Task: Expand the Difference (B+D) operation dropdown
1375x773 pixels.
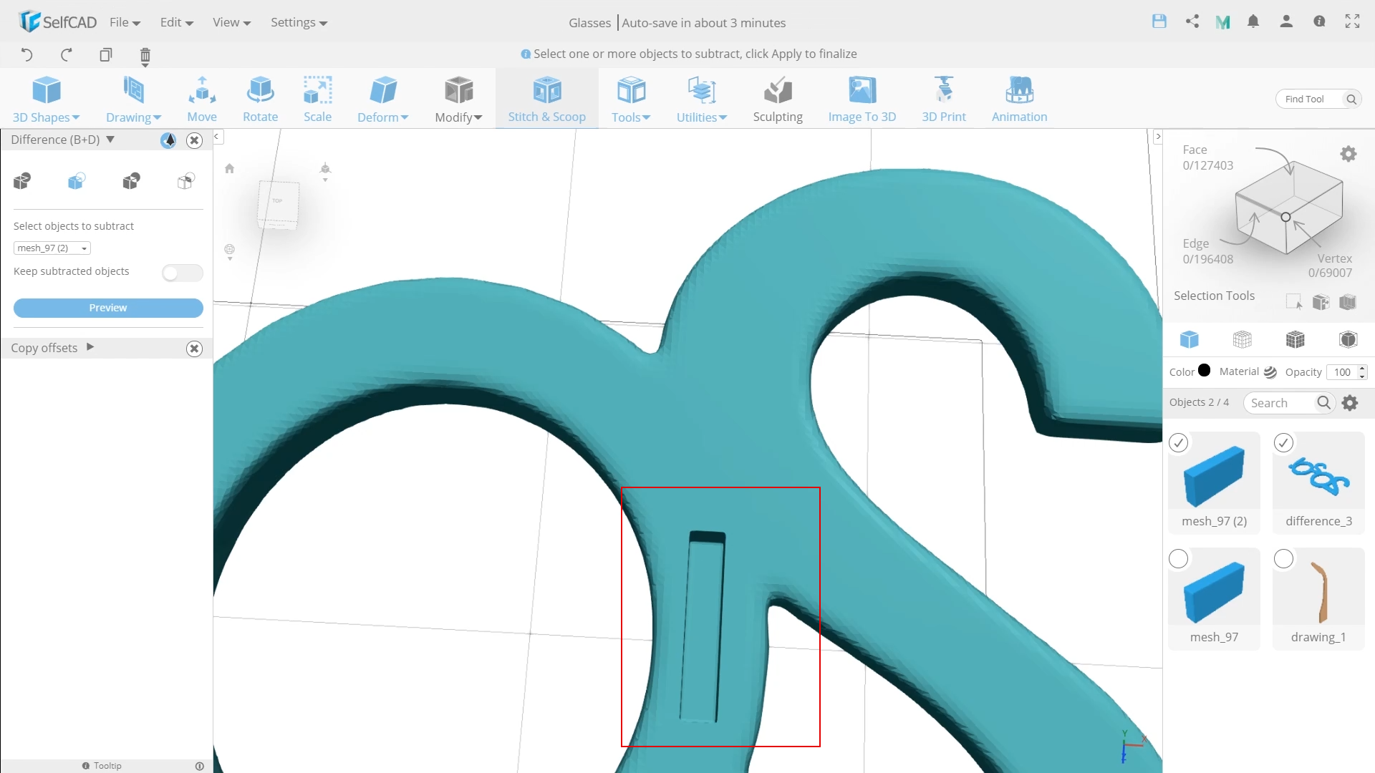Action: 110,139
